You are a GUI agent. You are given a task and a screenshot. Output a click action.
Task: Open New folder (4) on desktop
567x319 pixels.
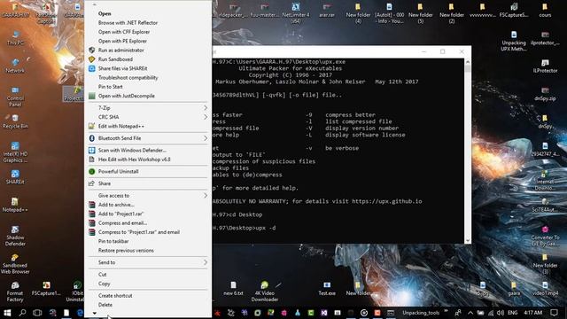tap(358, 13)
